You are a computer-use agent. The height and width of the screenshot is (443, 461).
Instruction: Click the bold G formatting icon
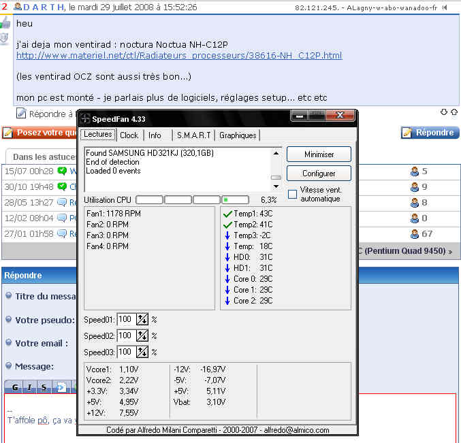[x=14, y=387]
